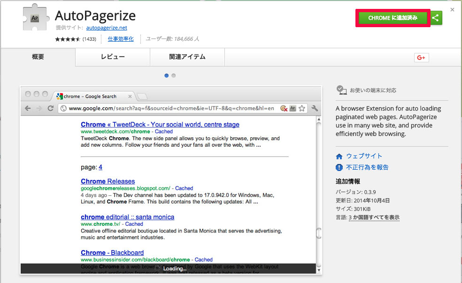Open the 仕事効率化 category link

[x=121, y=39]
